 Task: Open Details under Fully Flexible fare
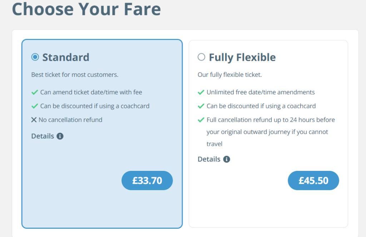click(209, 159)
